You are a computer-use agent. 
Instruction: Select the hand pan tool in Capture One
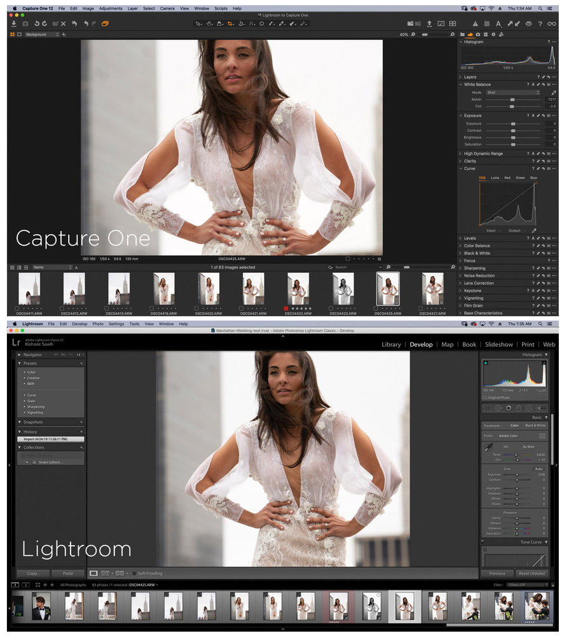[209, 24]
